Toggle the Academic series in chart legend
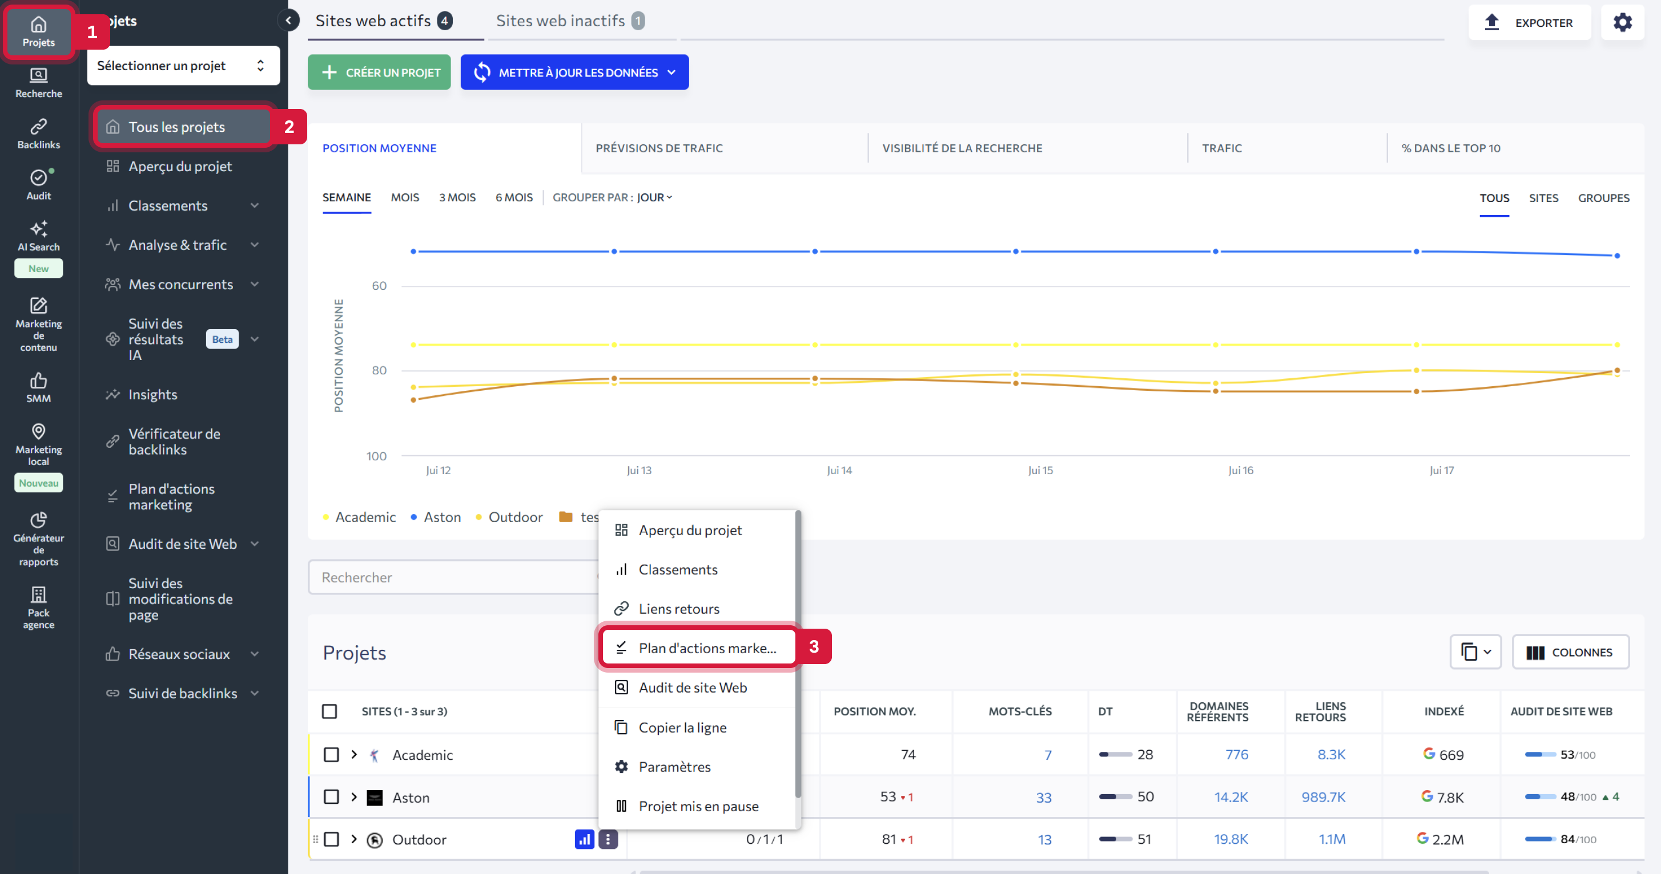This screenshot has width=1661, height=874. [359, 517]
